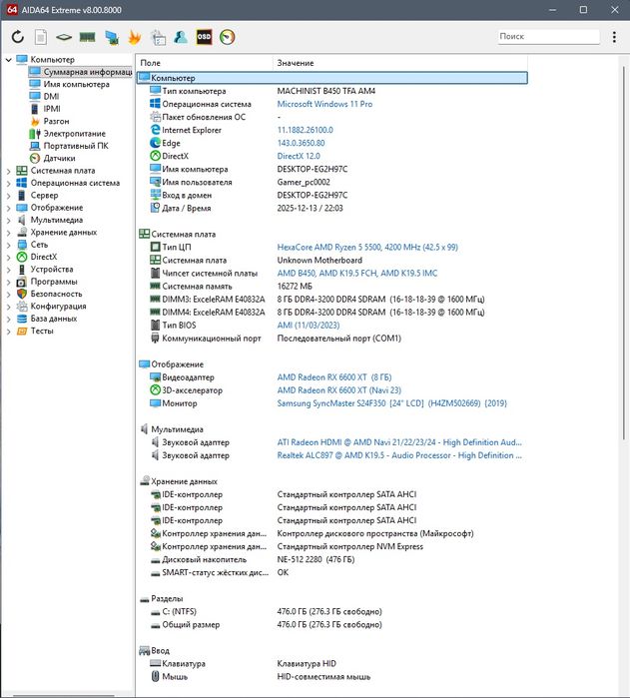Open AMD Radeon RX 6600 XT (8 ГБ) link
This screenshot has height=698, width=630.
334,377
